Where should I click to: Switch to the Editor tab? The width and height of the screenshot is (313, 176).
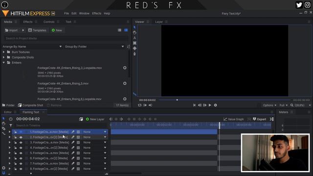click(x=8, y=112)
